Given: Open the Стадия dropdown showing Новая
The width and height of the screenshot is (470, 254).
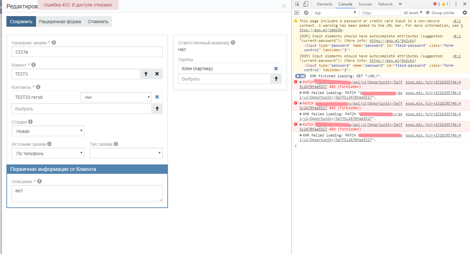Looking at the screenshot, I should click(48, 131).
